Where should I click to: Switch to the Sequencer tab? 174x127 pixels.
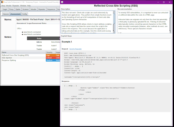pyautogui.click(x=51, y=9)
